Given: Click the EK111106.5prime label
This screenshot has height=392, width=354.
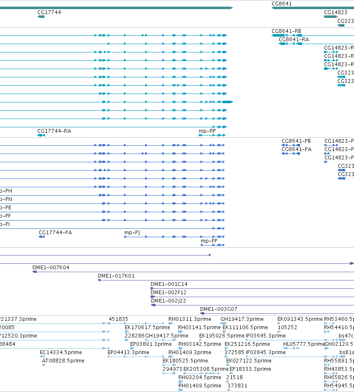Looking at the screenshot, I should (x=245, y=327).
